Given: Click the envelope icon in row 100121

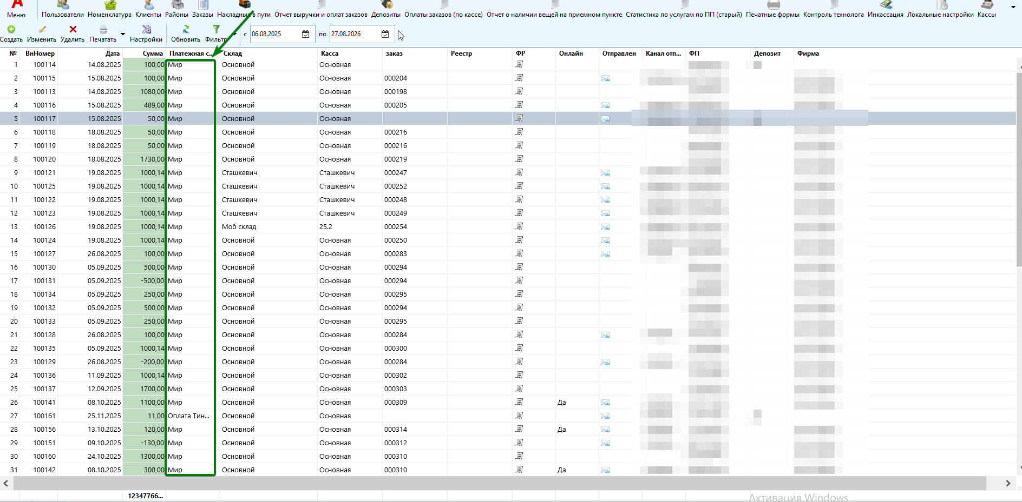Looking at the screenshot, I should [605, 173].
